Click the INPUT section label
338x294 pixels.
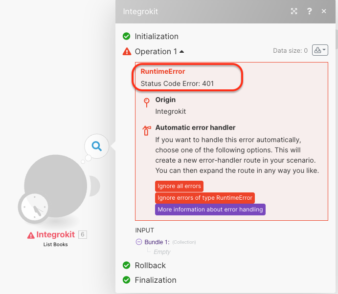[144, 231]
